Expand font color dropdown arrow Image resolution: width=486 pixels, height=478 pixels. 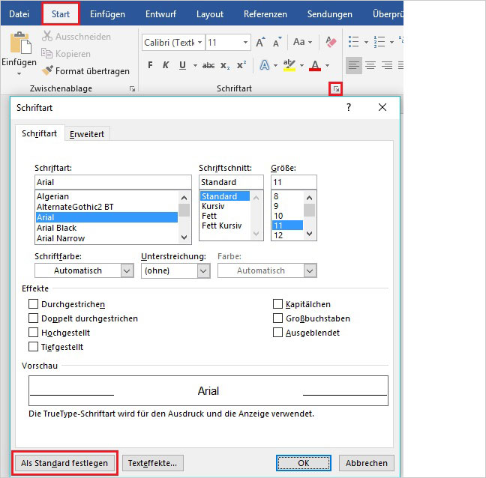click(x=327, y=66)
